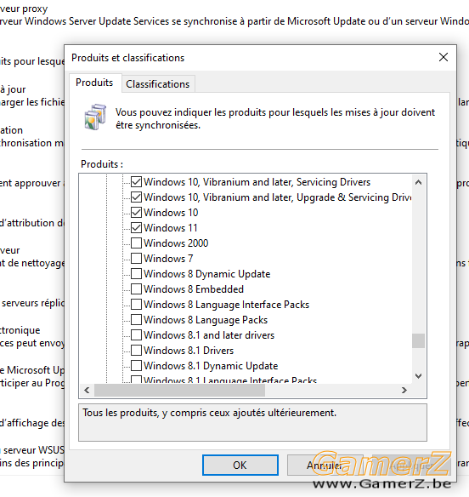Select 'Windows 8.1 and later drivers' label text
This screenshot has width=469, height=497.
click(209, 335)
